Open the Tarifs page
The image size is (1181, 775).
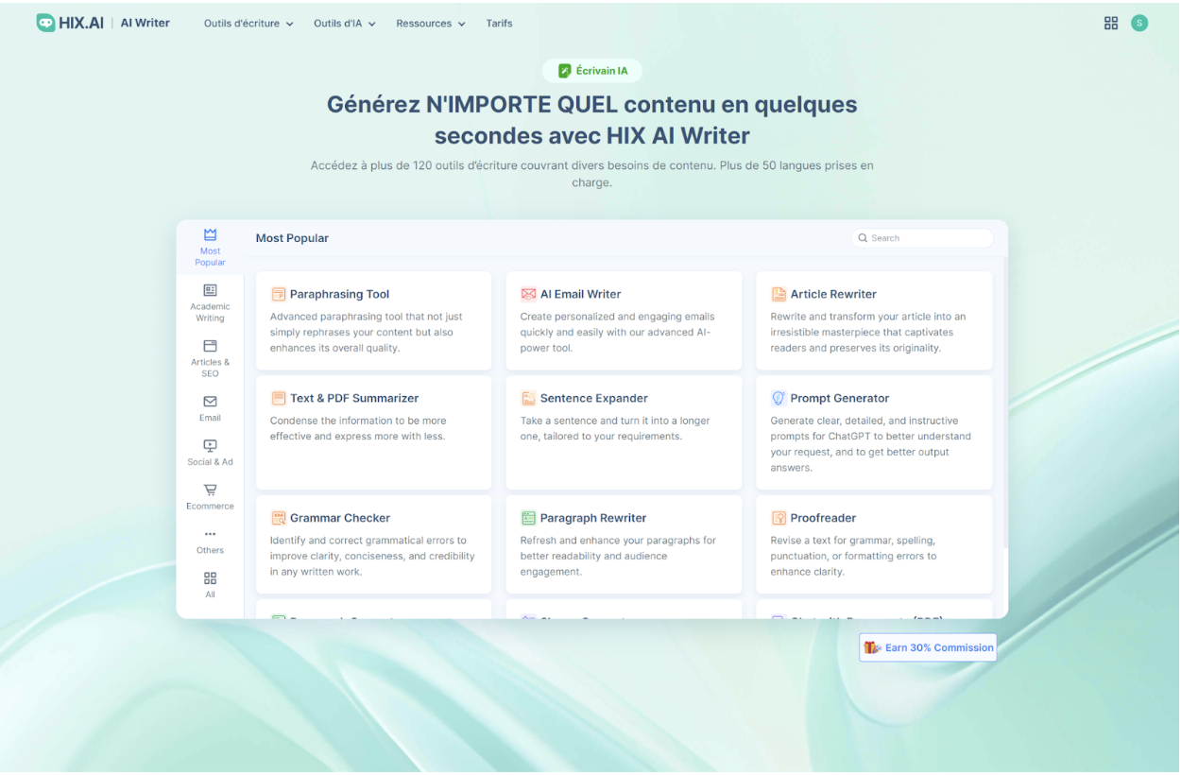pyautogui.click(x=499, y=24)
